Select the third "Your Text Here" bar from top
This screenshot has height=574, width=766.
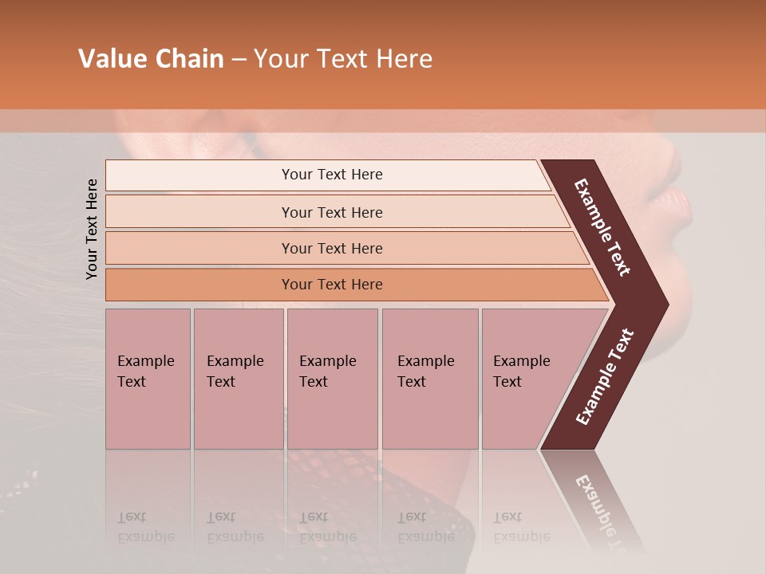[x=331, y=248]
